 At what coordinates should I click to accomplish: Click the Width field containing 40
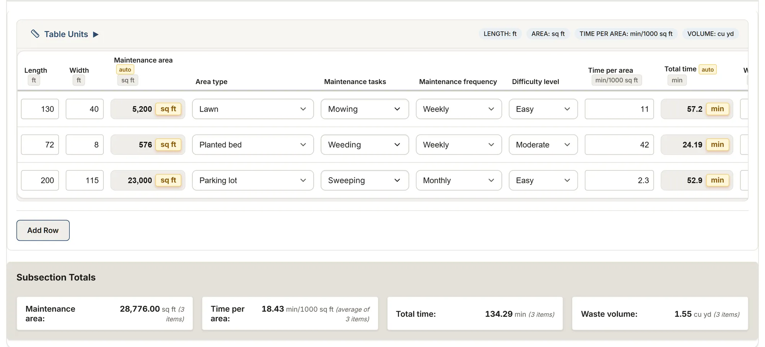pyautogui.click(x=85, y=109)
